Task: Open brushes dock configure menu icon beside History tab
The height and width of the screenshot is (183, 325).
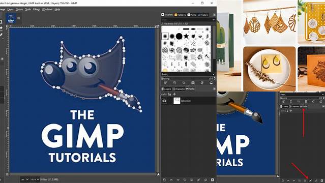Action: click(214, 15)
